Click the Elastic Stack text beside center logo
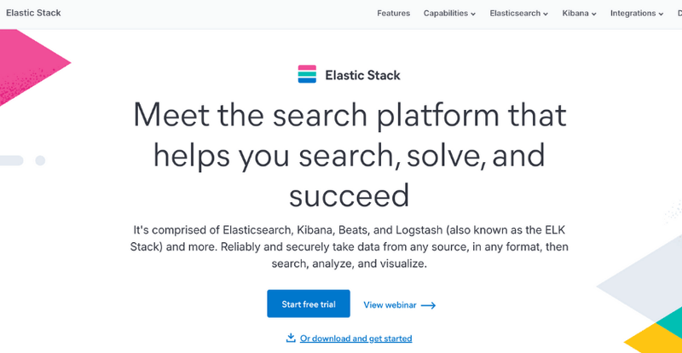The height and width of the screenshot is (353, 682). point(362,75)
